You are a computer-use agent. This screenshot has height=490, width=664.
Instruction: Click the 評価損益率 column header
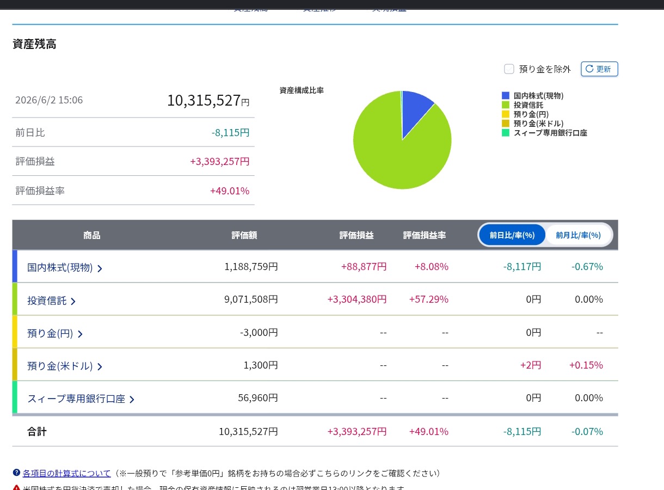point(425,235)
